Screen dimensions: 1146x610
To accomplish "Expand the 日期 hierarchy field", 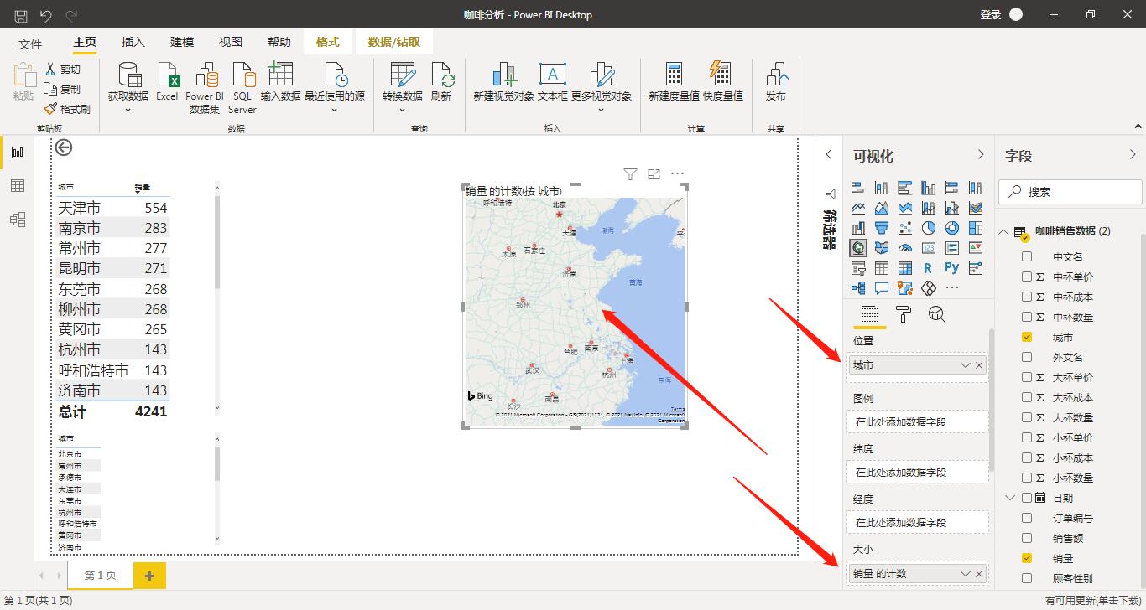I will [x=1010, y=498].
